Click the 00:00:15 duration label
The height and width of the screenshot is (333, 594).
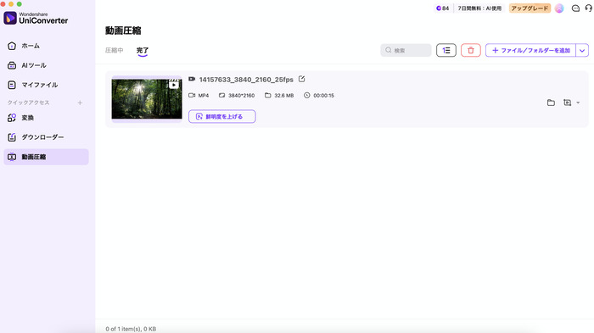tap(324, 96)
